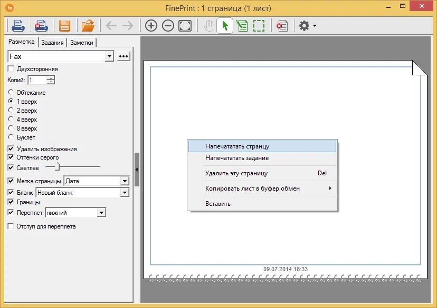Select the green dashed rectangle selection tool

coord(259,25)
